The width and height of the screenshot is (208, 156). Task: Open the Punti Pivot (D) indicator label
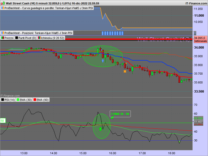25,38
